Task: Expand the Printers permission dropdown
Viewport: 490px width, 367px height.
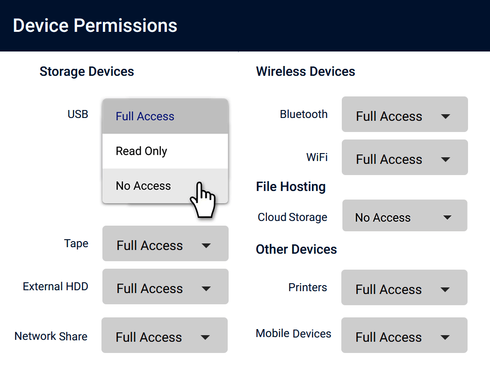Action: pos(404,287)
